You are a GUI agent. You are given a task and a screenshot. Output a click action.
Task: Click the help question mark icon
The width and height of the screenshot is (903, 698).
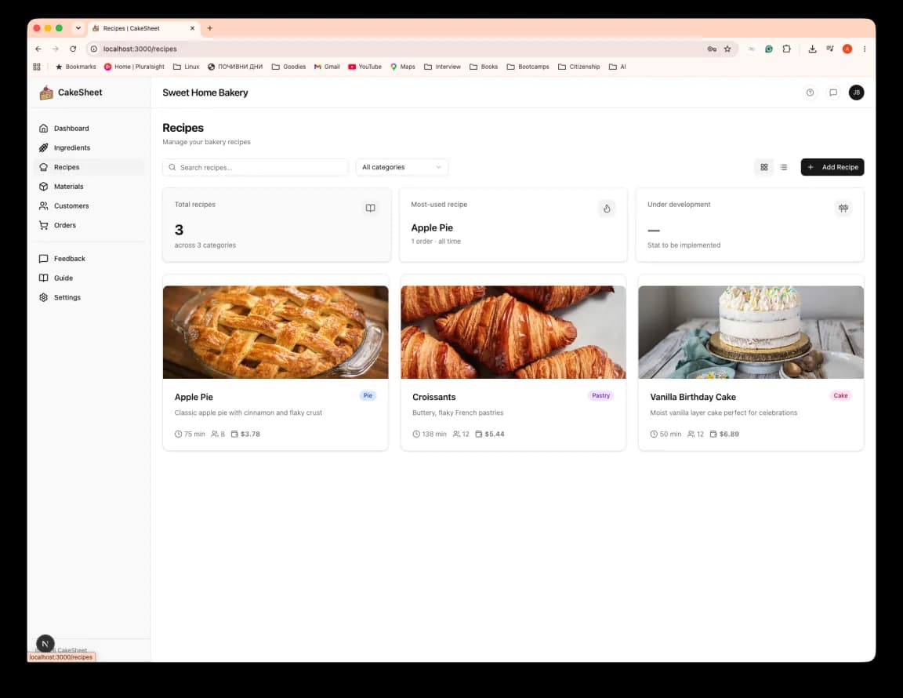810,93
